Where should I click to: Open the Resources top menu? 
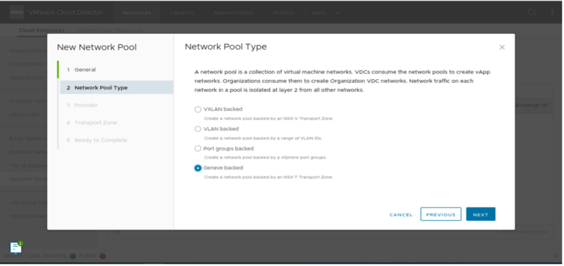(137, 12)
